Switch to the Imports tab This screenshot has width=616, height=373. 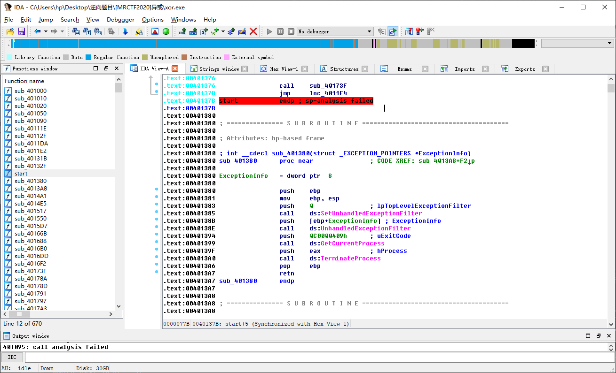click(464, 69)
